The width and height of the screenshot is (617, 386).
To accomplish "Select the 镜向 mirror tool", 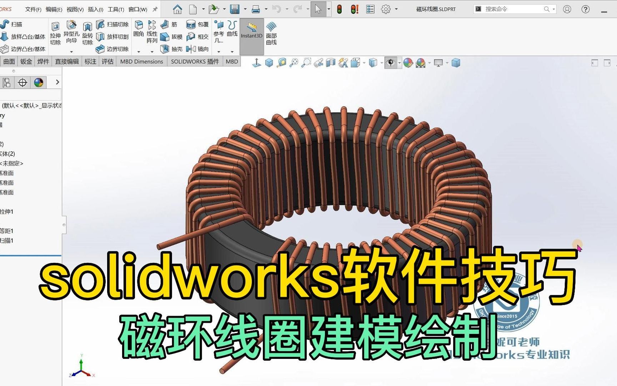I will click(x=197, y=49).
